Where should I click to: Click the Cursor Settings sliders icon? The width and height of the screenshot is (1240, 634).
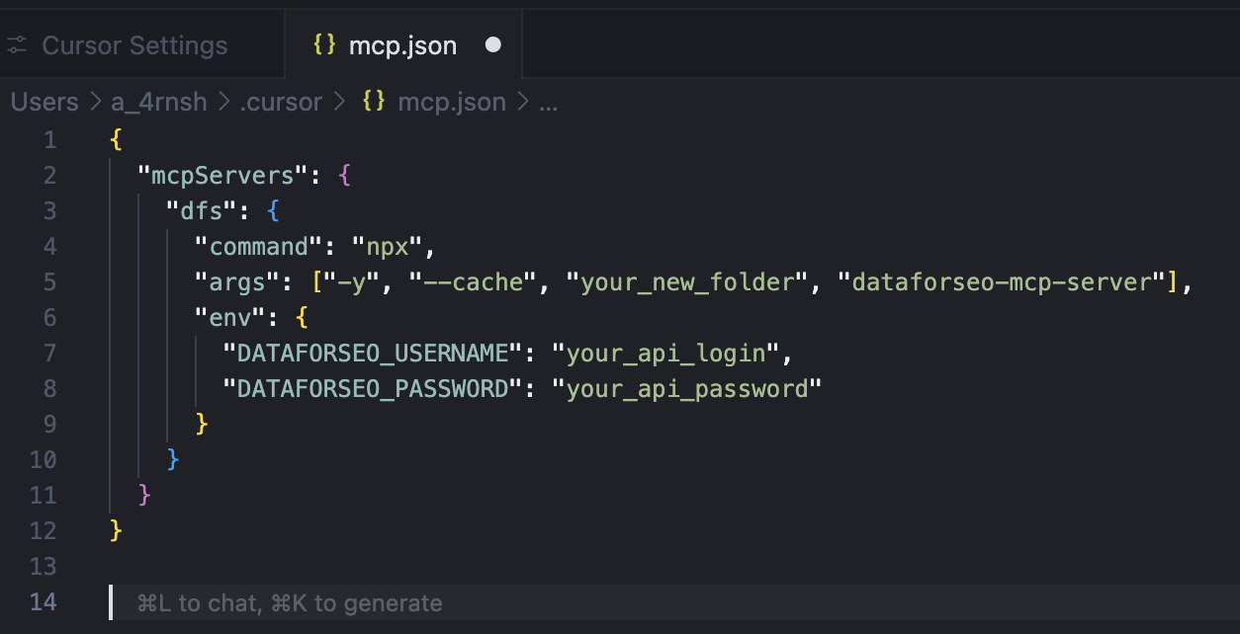[x=17, y=45]
